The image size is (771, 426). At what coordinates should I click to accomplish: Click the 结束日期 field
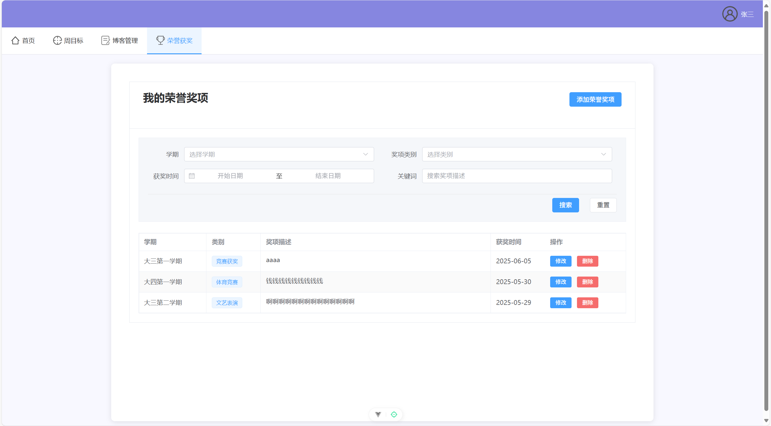[328, 176]
